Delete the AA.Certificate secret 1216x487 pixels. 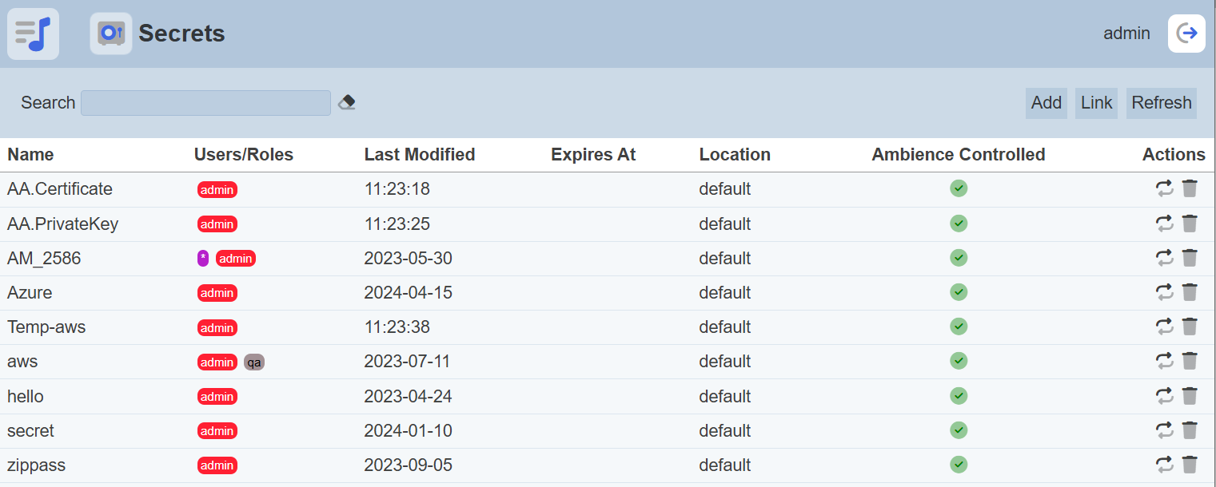pyautogui.click(x=1190, y=188)
